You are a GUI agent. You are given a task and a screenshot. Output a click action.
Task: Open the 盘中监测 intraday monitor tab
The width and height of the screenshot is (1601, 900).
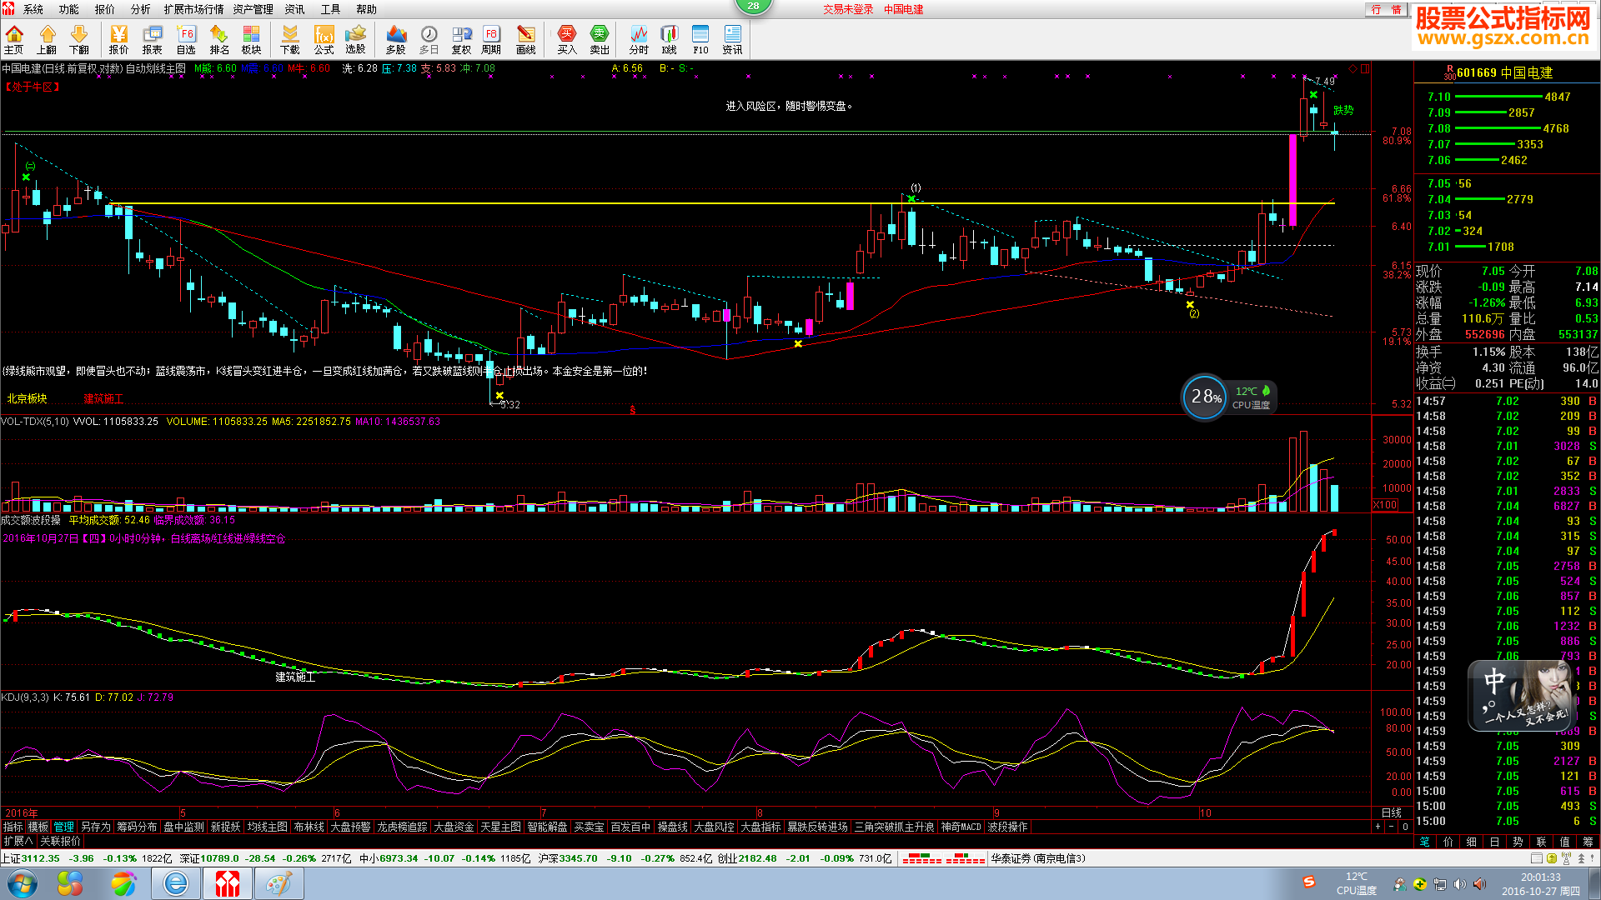pos(183,827)
